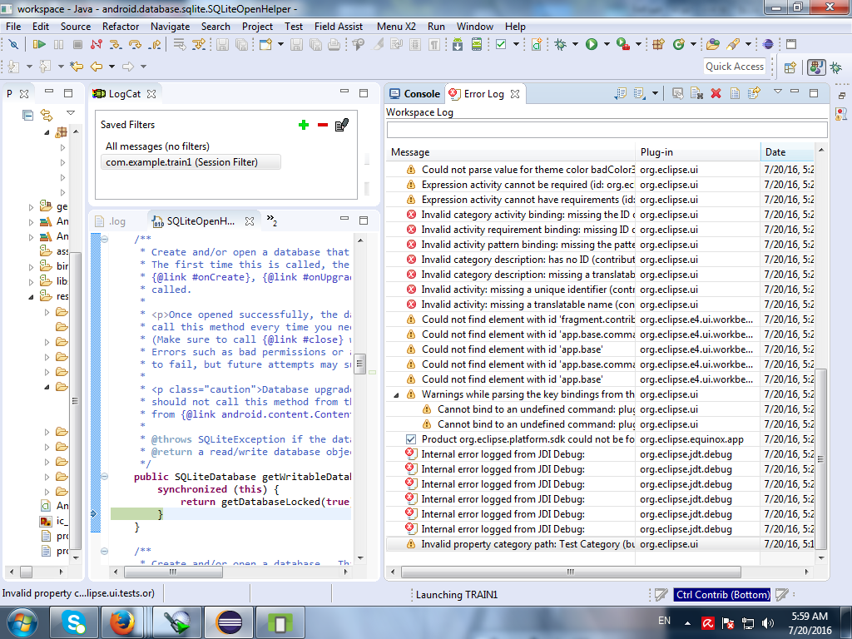Click Link with Editor double-arrow icon
The width and height of the screenshot is (852, 639).
pos(47,115)
